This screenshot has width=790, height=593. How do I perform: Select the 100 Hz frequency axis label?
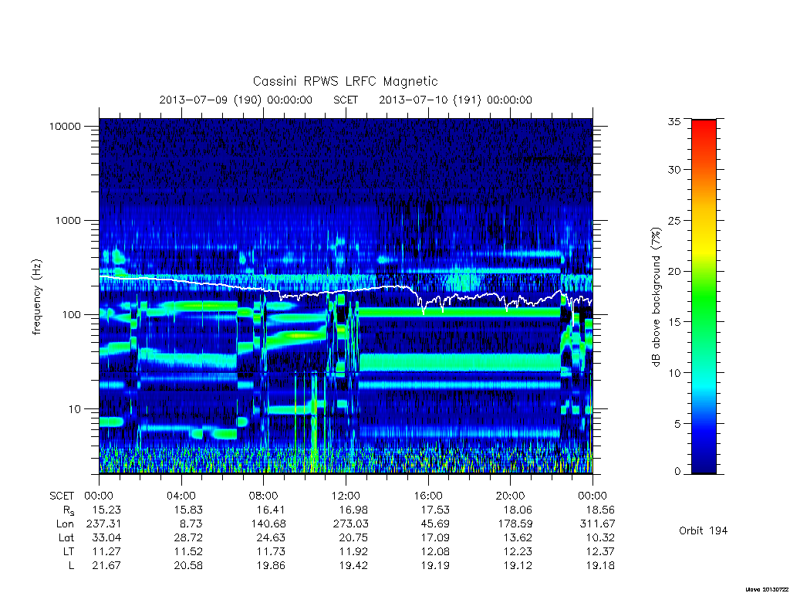71,315
